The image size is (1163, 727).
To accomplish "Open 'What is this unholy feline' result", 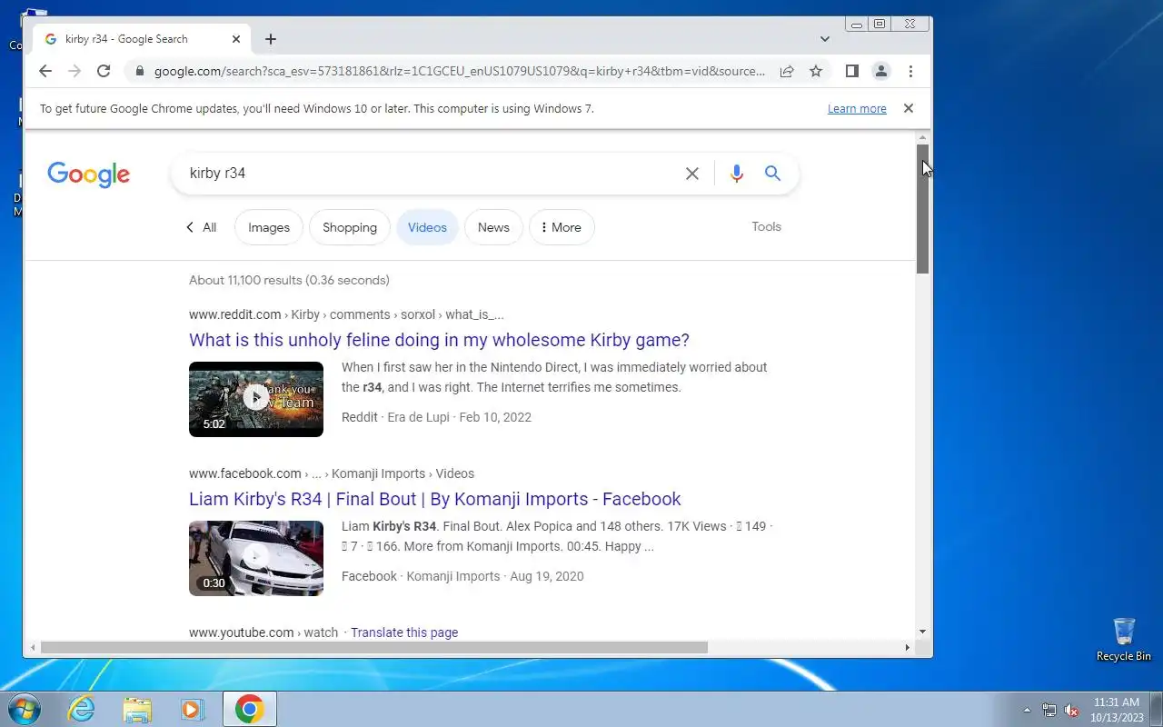I will pyautogui.click(x=439, y=340).
